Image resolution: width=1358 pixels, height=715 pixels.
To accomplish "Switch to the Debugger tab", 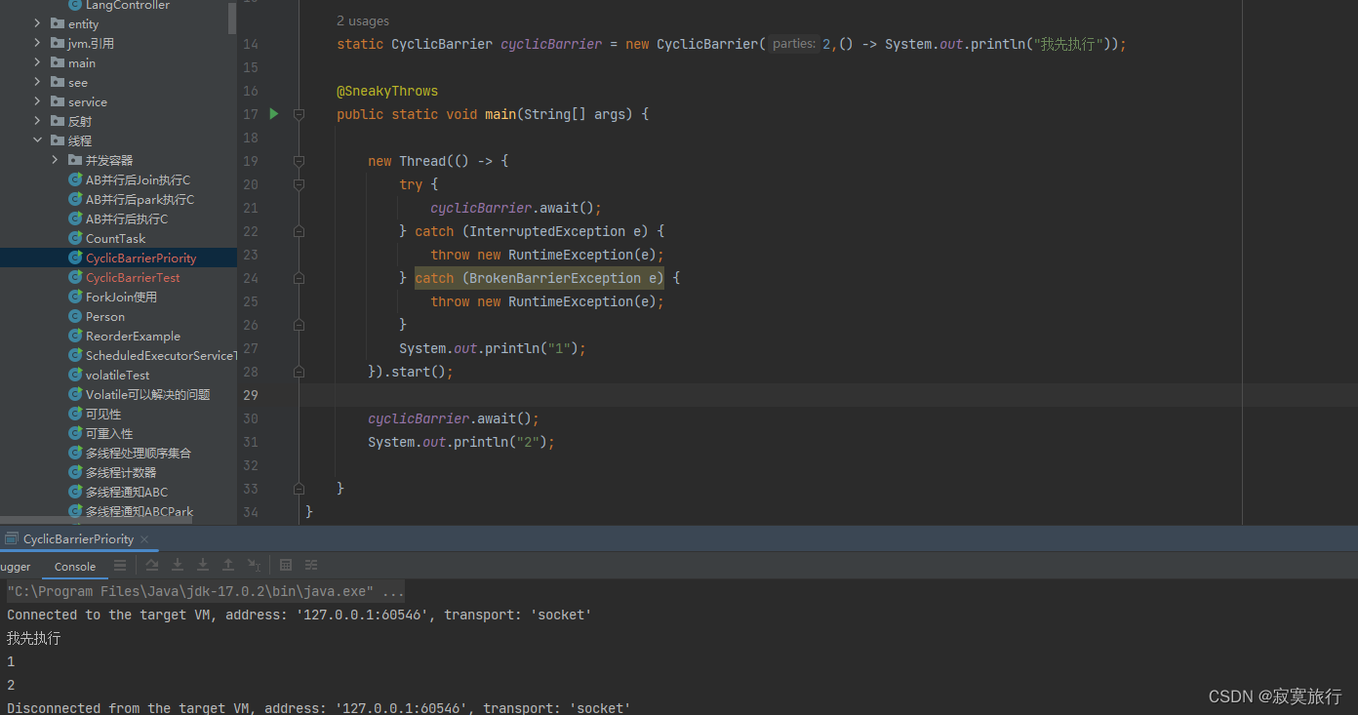I will (16, 567).
